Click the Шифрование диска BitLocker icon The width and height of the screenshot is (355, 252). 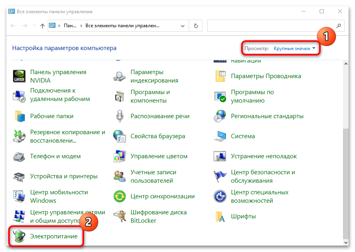tap(120, 216)
